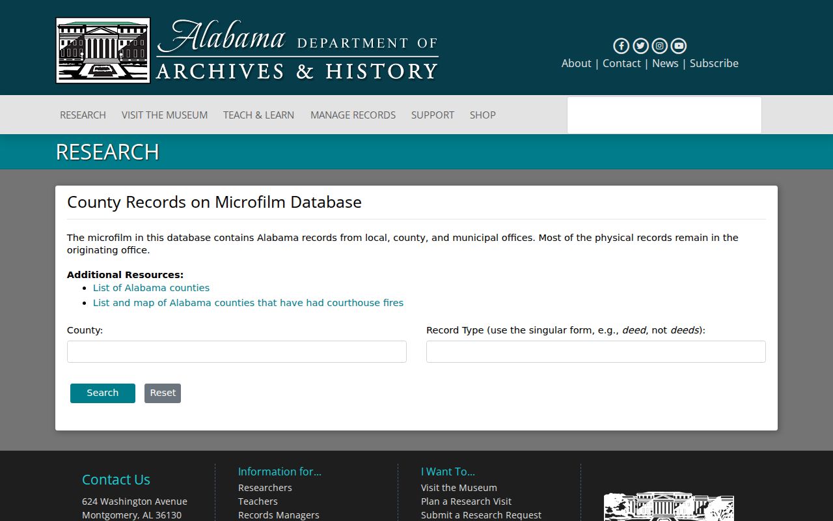Open the Facebook social icon
The width and height of the screenshot is (833, 521).
[x=621, y=46]
